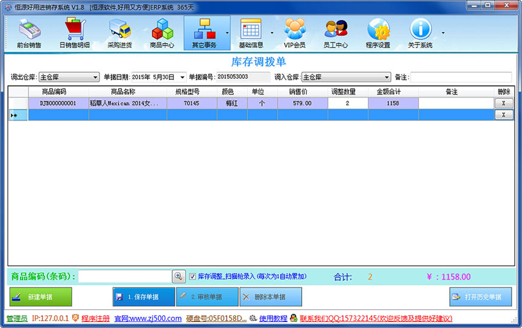Click the barcode search magnifier icon
This screenshot has width=522, height=328.
click(178, 276)
